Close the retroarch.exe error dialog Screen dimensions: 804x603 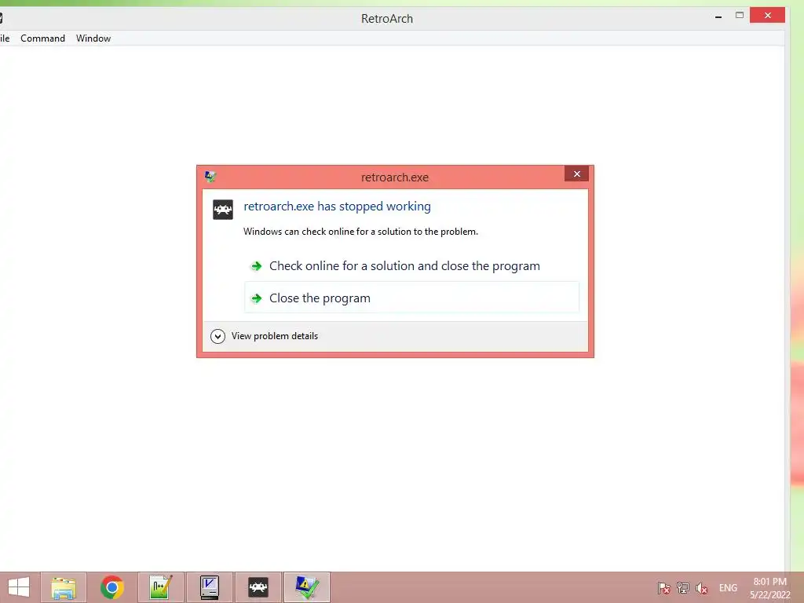576,174
